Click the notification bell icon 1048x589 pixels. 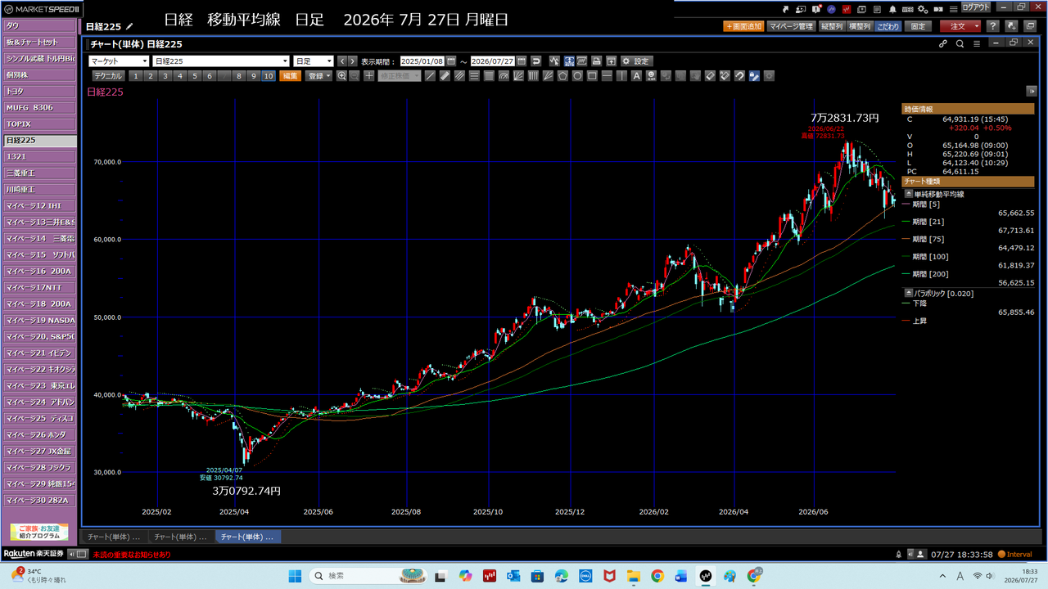(892, 10)
